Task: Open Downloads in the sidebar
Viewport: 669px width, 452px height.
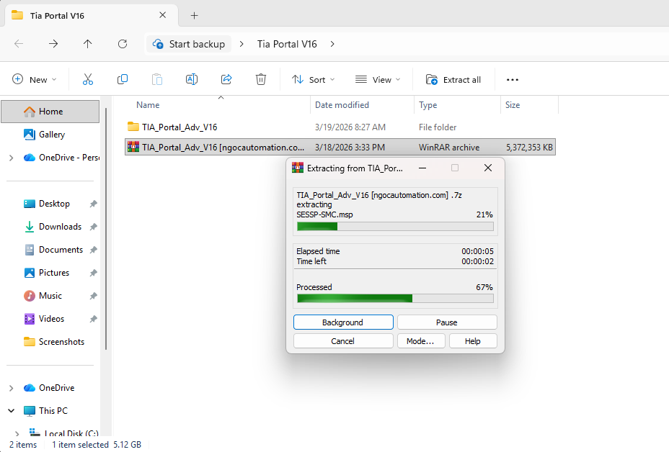Action: click(60, 227)
